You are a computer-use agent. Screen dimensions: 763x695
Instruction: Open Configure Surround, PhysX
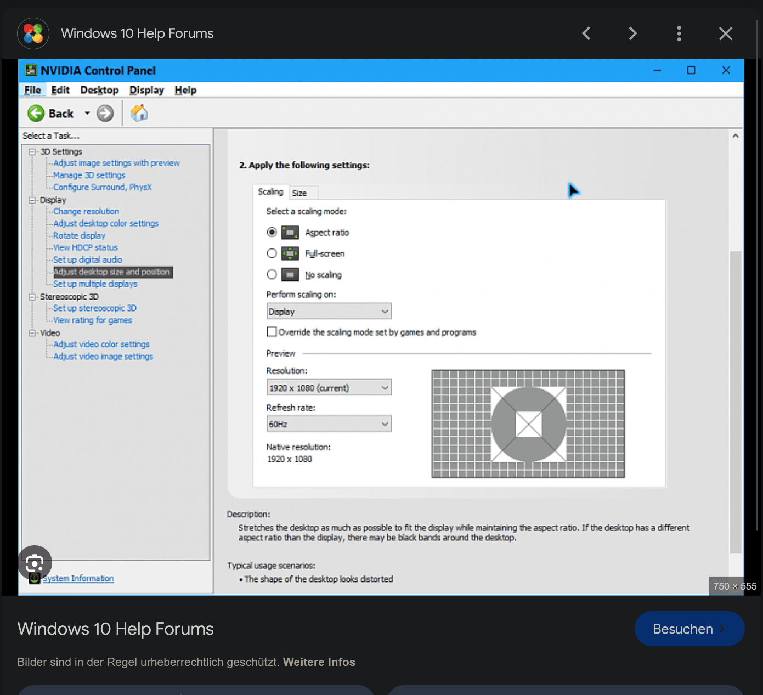(x=102, y=187)
